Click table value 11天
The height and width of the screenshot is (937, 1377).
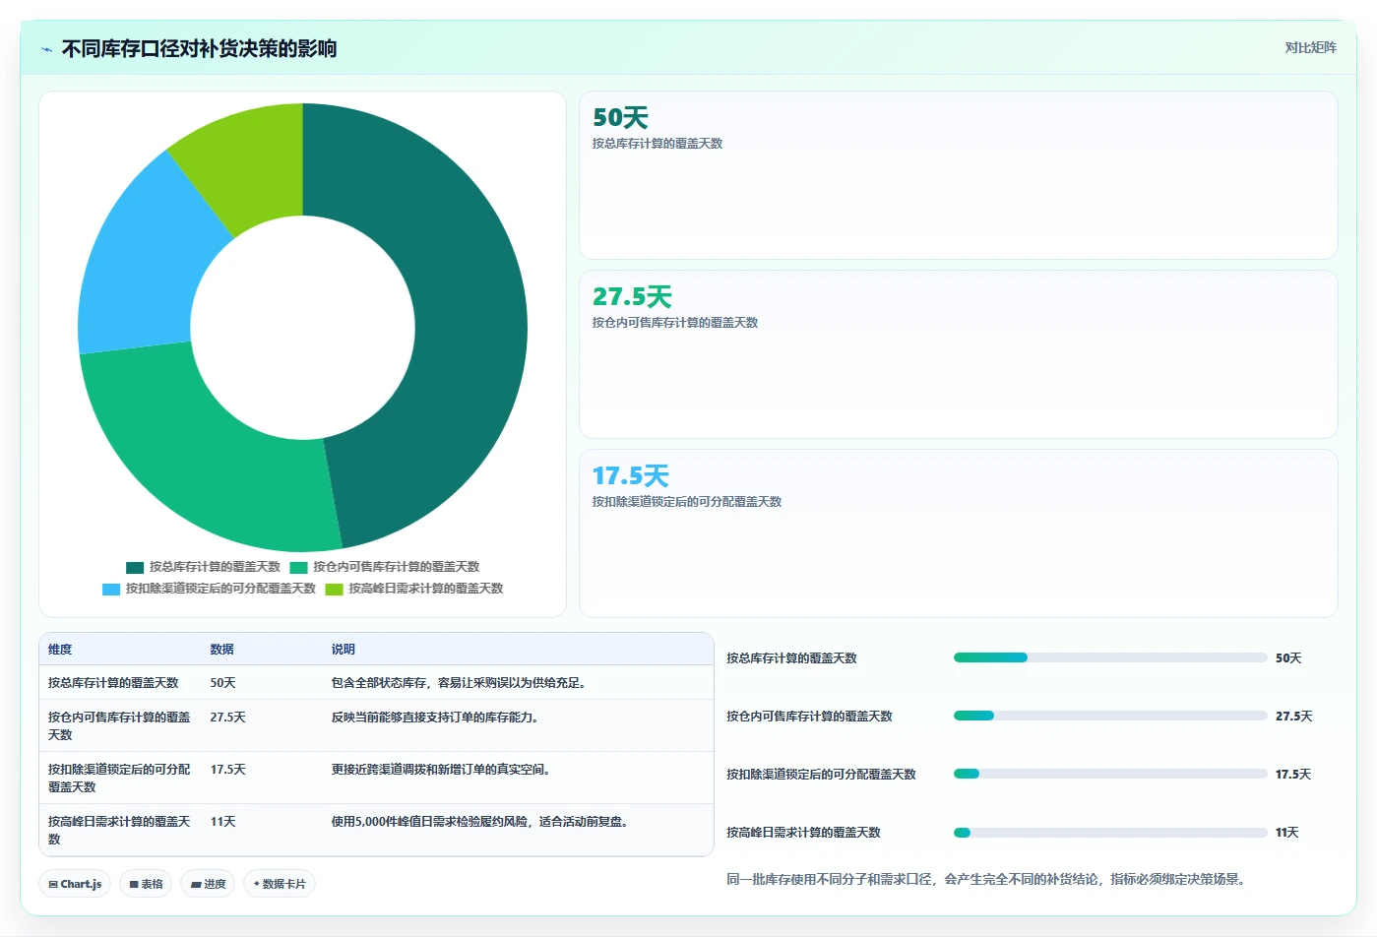pos(222,822)
